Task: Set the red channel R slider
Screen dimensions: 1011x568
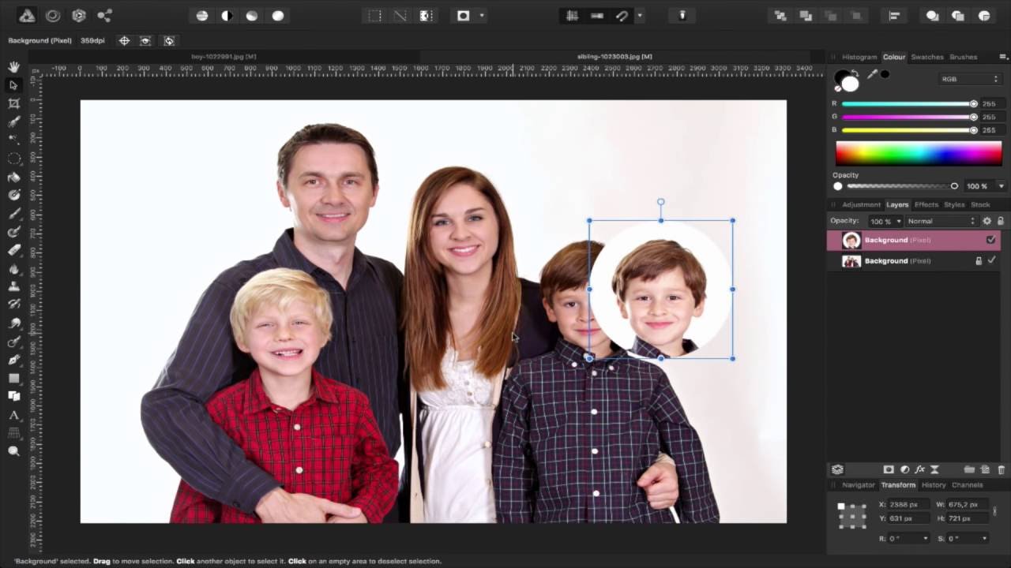Action: tap(908, 103)
